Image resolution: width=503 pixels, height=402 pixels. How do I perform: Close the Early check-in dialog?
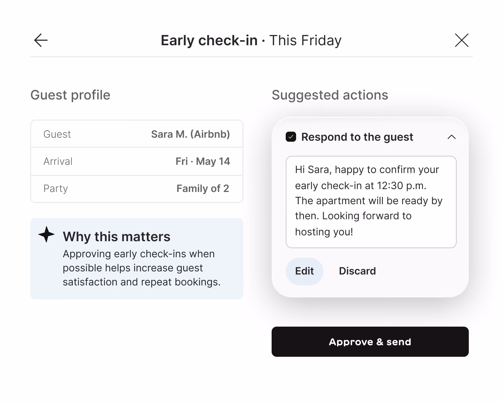pyautogui.click(x=461, y=40)
